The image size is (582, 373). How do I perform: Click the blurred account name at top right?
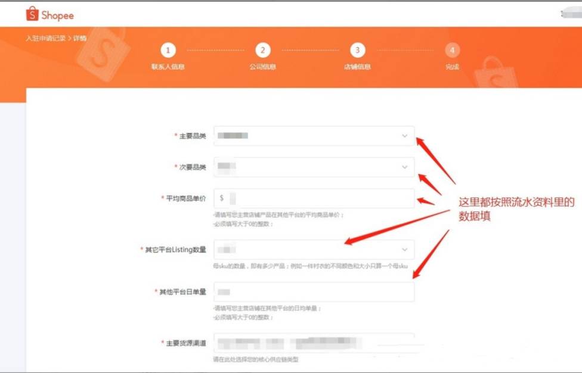coord(571,14)
